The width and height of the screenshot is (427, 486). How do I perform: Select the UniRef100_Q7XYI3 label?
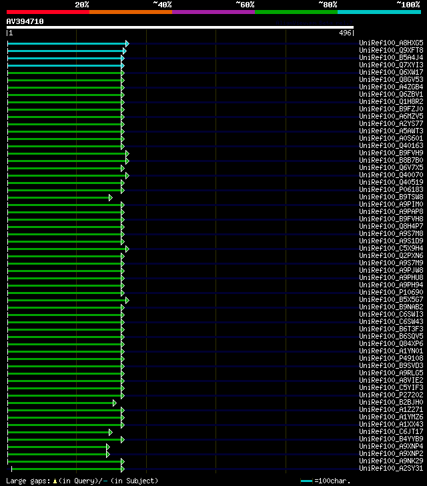391,65
